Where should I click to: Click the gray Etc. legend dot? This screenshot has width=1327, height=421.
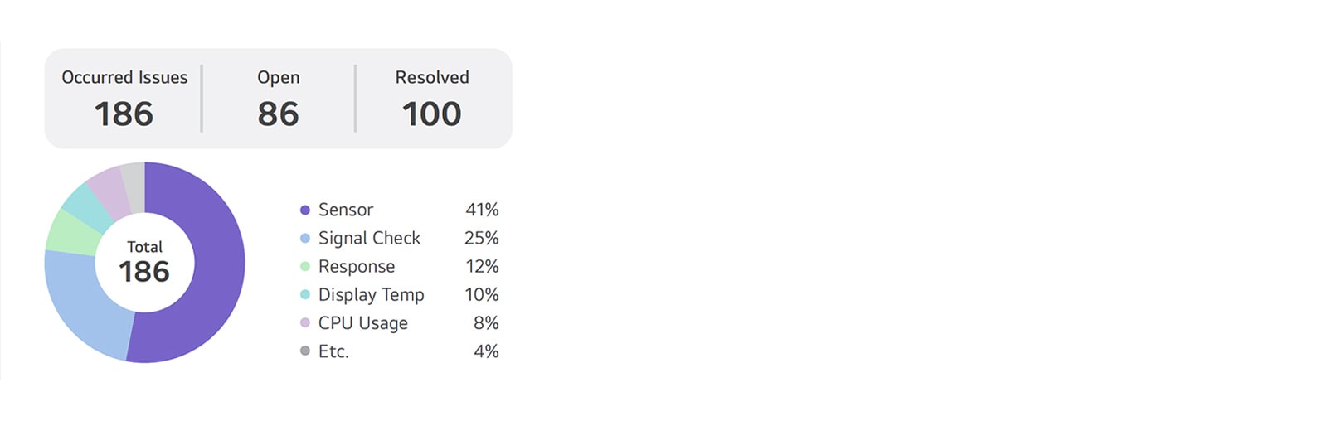[x=305, y=351]
